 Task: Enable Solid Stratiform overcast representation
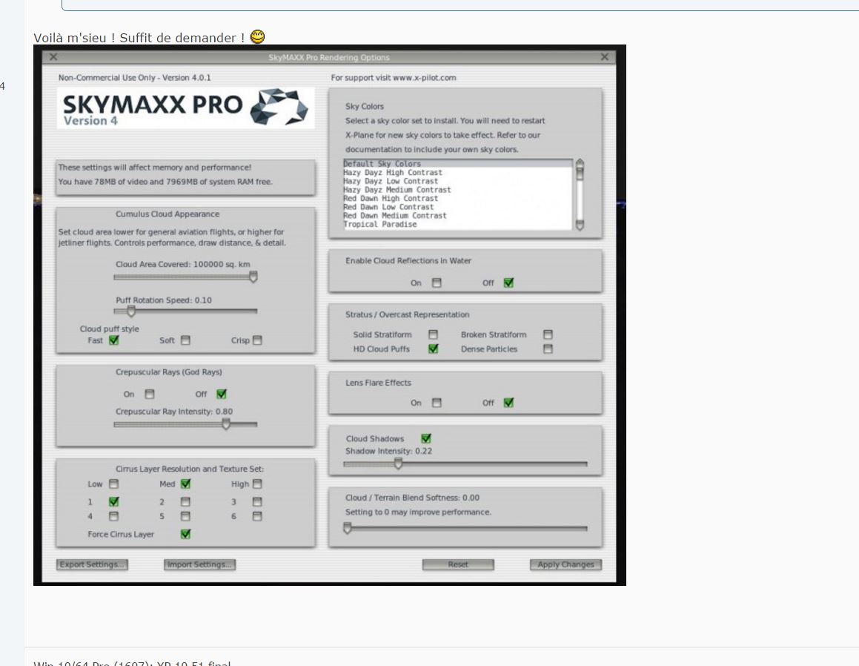434,334
